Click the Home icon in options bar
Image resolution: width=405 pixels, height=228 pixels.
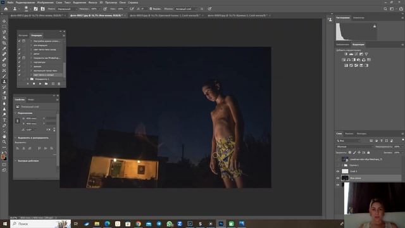6,9
